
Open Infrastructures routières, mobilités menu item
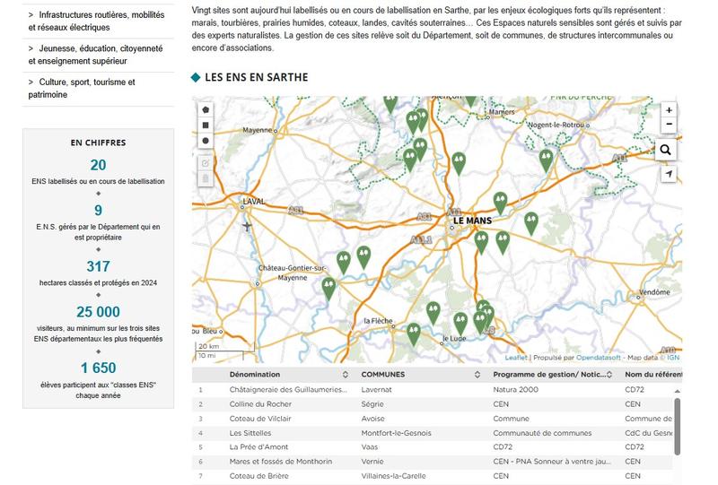coord(95,21)
